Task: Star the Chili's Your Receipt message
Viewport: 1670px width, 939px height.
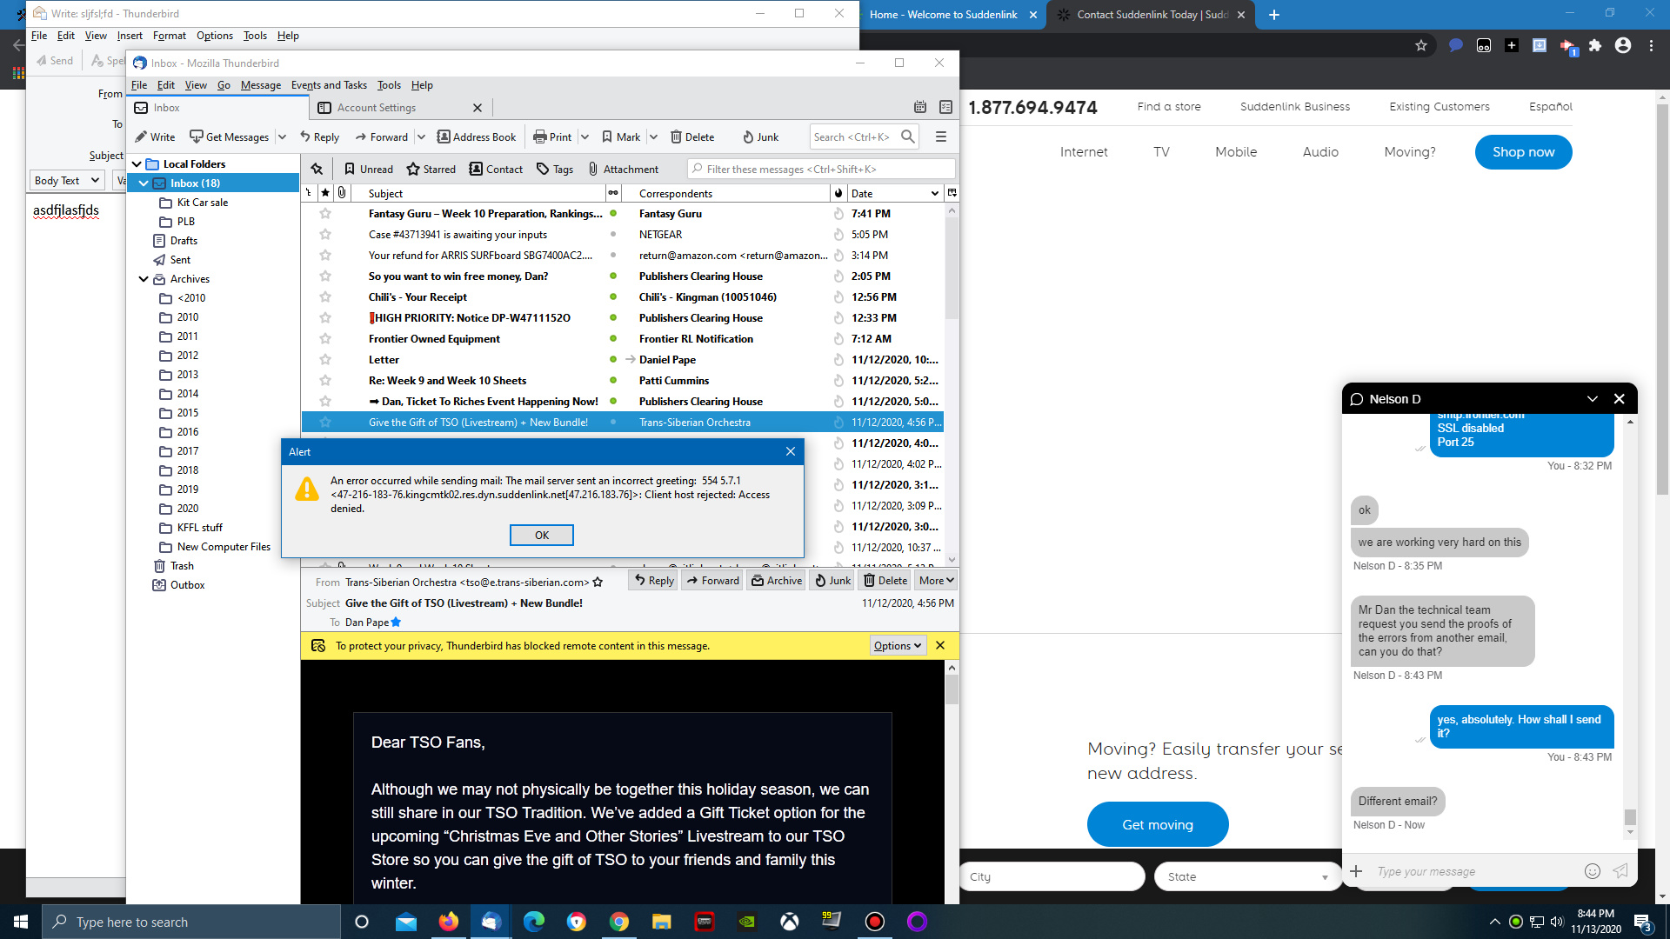Action: 325,296
